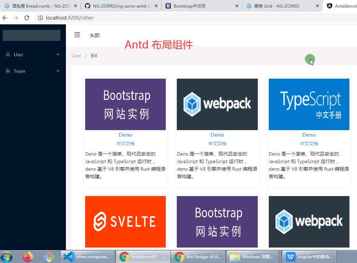Close the GitHub ng-zorro-antd tab
The image size is (357, 263).
tap(156, 6)
